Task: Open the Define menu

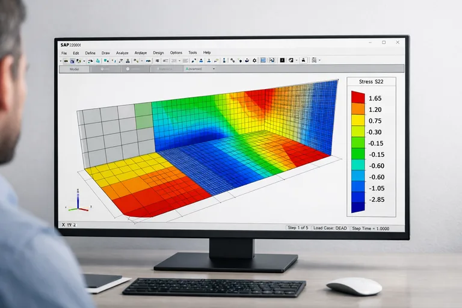Action: pos(90,53)
